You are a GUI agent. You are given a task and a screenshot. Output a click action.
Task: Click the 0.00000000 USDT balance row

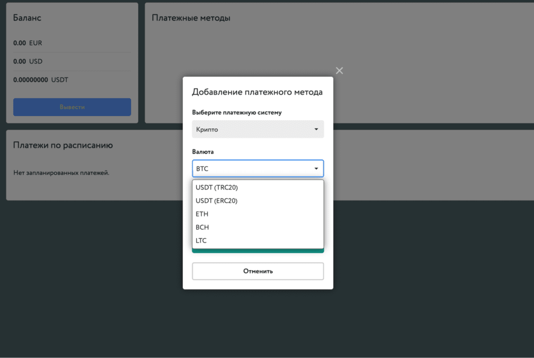(x=41, y=80)
